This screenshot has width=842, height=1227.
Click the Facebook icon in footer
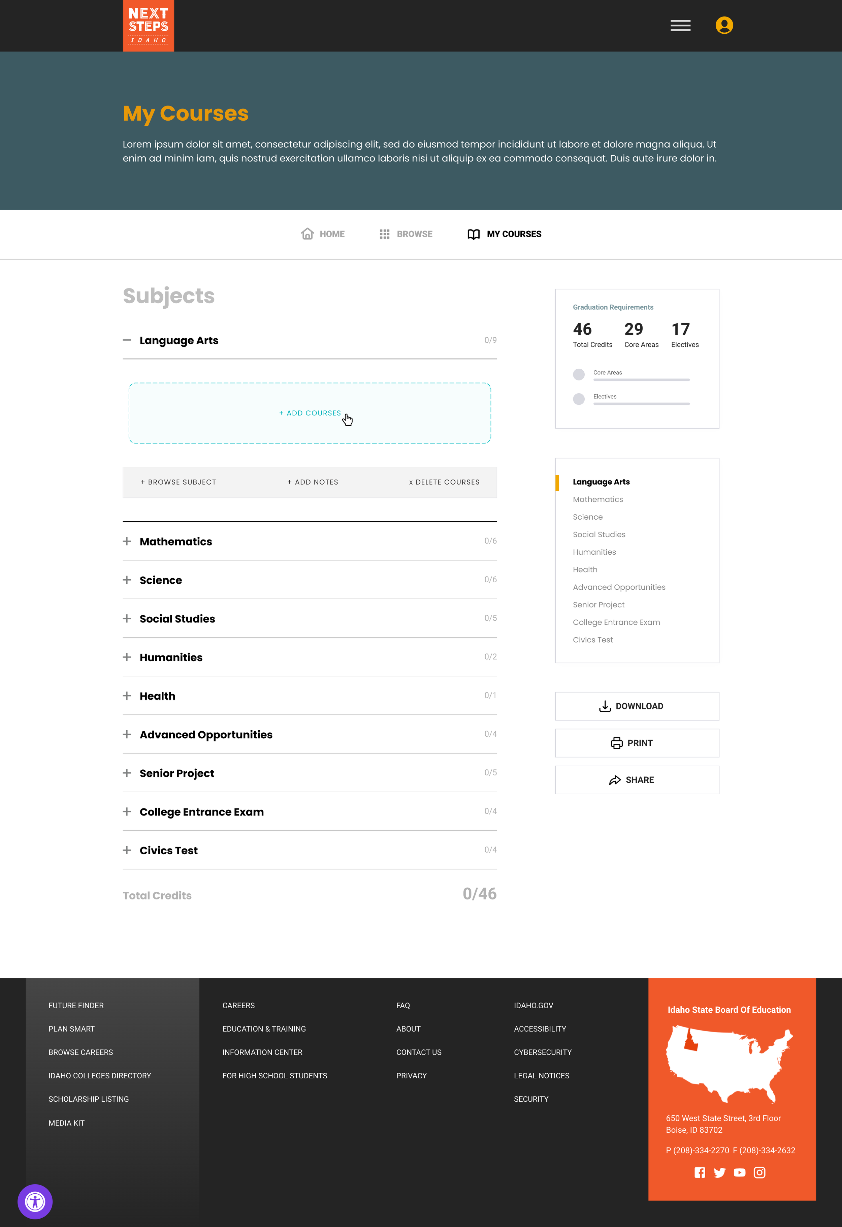click(700, 1173)
